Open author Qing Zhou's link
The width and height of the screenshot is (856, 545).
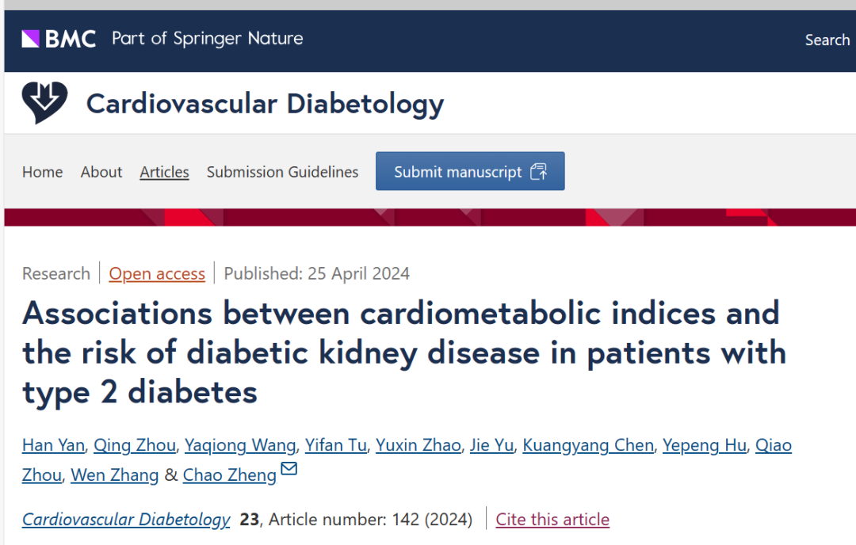point(135,445)
